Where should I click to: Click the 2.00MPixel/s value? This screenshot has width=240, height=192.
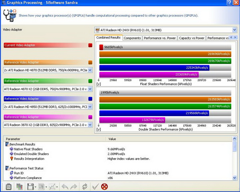pos(116,154)
